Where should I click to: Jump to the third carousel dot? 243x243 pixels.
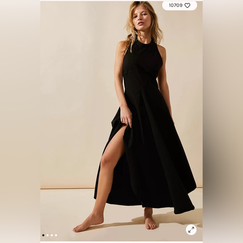[52, 235]
